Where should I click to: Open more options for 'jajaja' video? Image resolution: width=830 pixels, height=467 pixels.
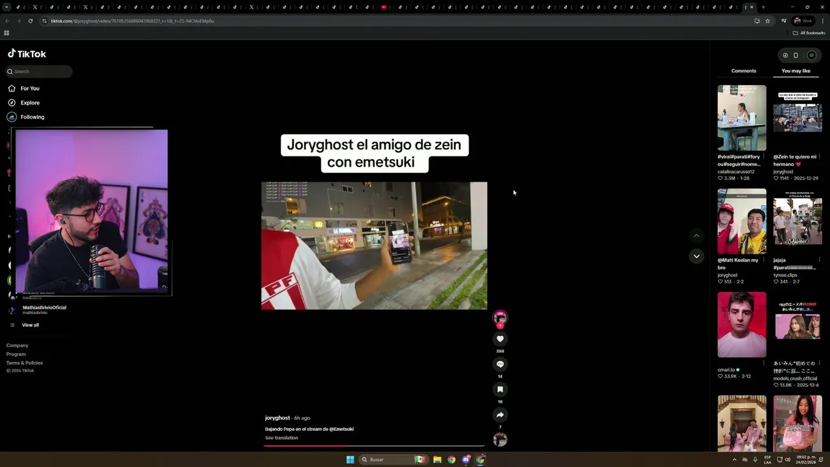[x=820, y=259]
